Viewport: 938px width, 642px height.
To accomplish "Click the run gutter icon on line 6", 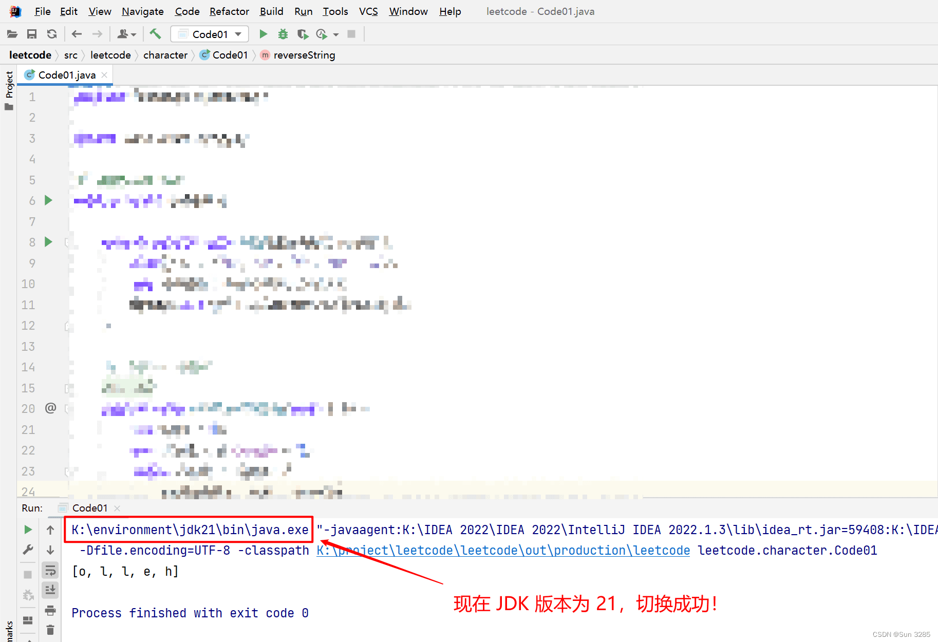I will click(x=48, y=200).
